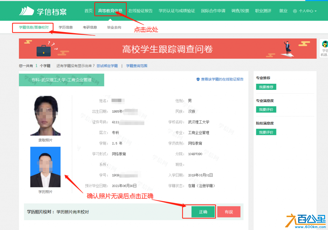This screenshot has height=230, width=328.
Task: Click the graduate figure on the banner
Action: [287, 48]
